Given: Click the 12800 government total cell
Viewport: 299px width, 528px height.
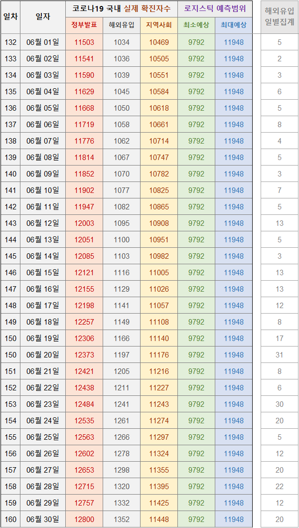Looking at the screenshot, I should tap(84, 519).
